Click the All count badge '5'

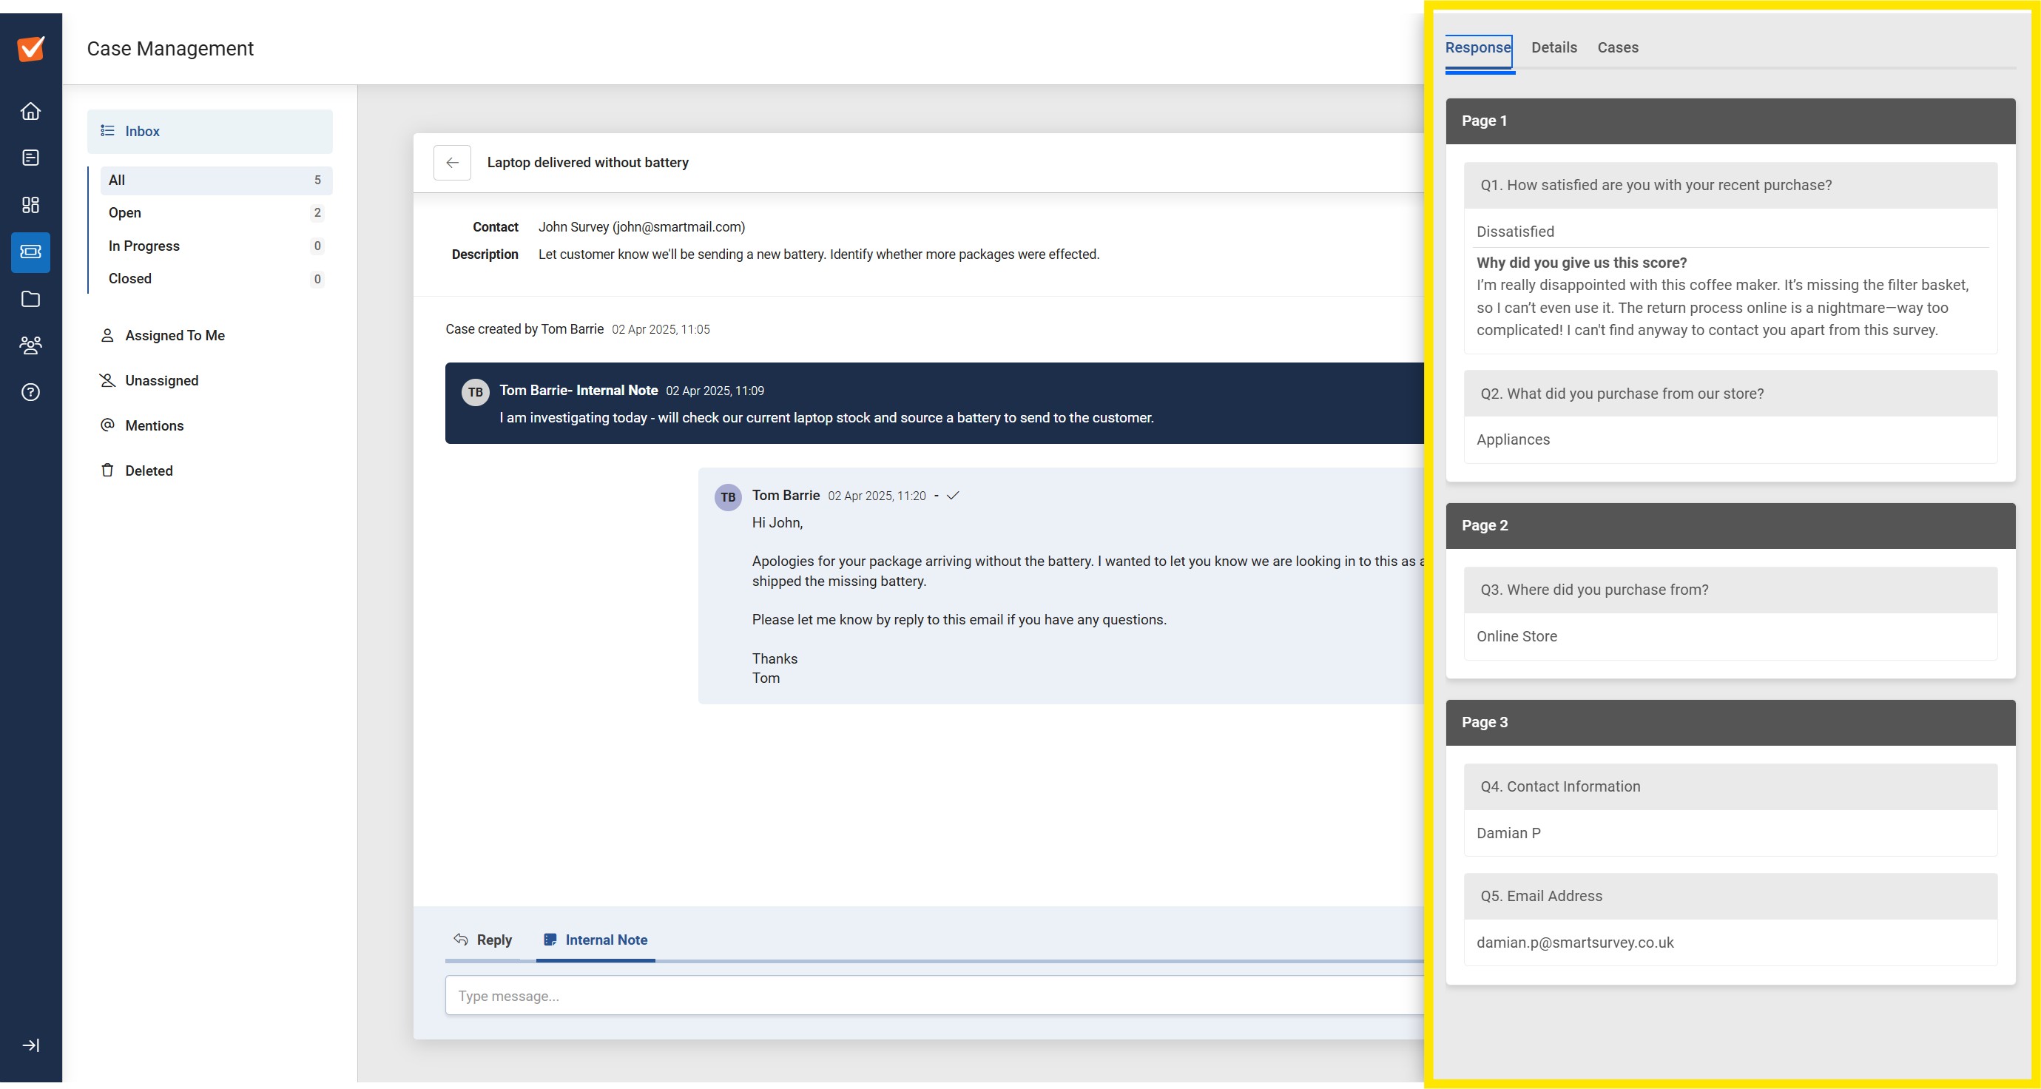coord(317,181)
